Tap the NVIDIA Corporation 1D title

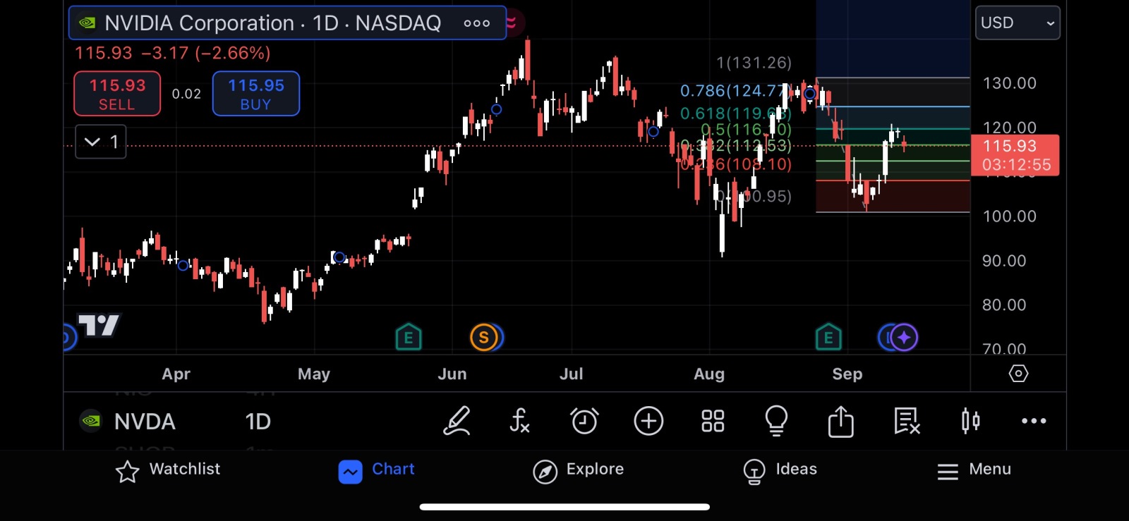click(x=273, y=23)
